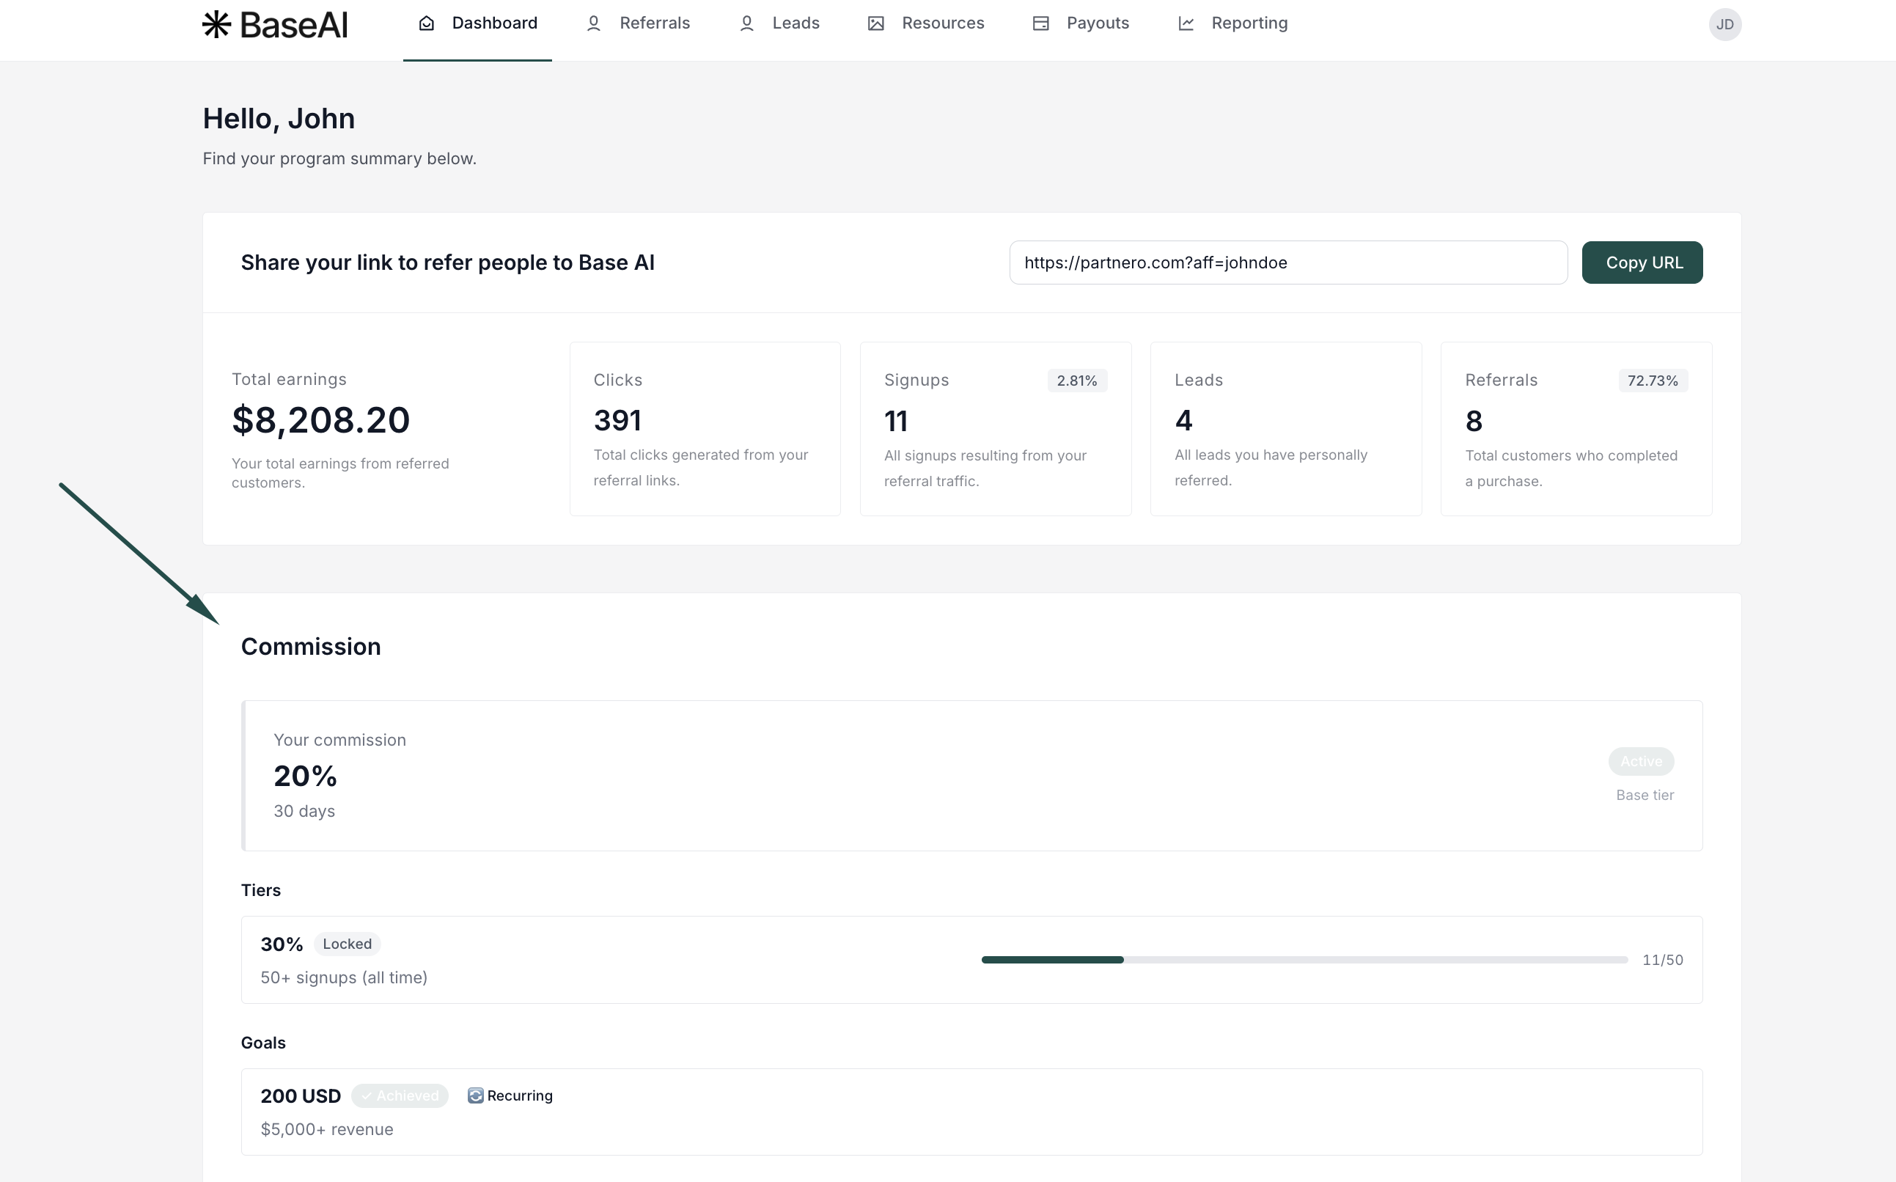Open the Reporting tab

coord(1249,23)
